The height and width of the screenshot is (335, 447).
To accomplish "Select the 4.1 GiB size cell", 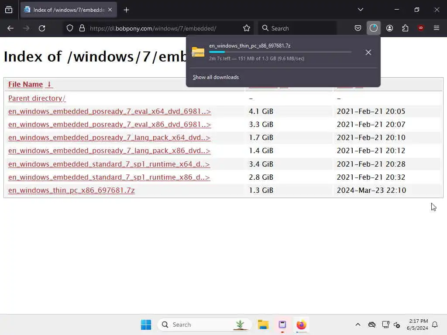I will [261, 111].
